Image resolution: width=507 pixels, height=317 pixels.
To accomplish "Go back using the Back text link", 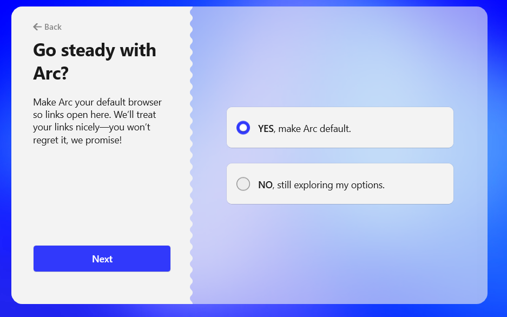I will [53, 27].
